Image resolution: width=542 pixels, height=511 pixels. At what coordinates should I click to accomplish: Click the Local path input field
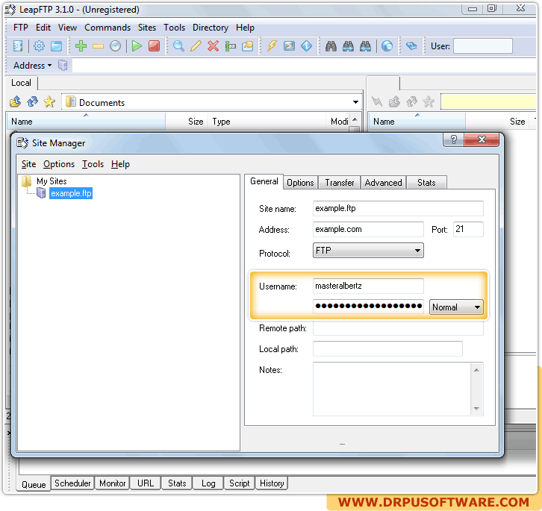(387, 349)
